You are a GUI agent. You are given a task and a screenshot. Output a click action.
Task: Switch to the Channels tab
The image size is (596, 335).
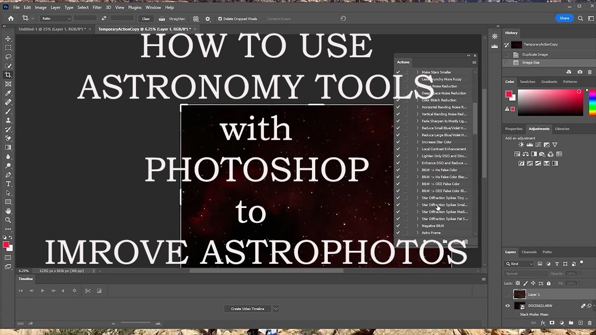tap(529, 252)
